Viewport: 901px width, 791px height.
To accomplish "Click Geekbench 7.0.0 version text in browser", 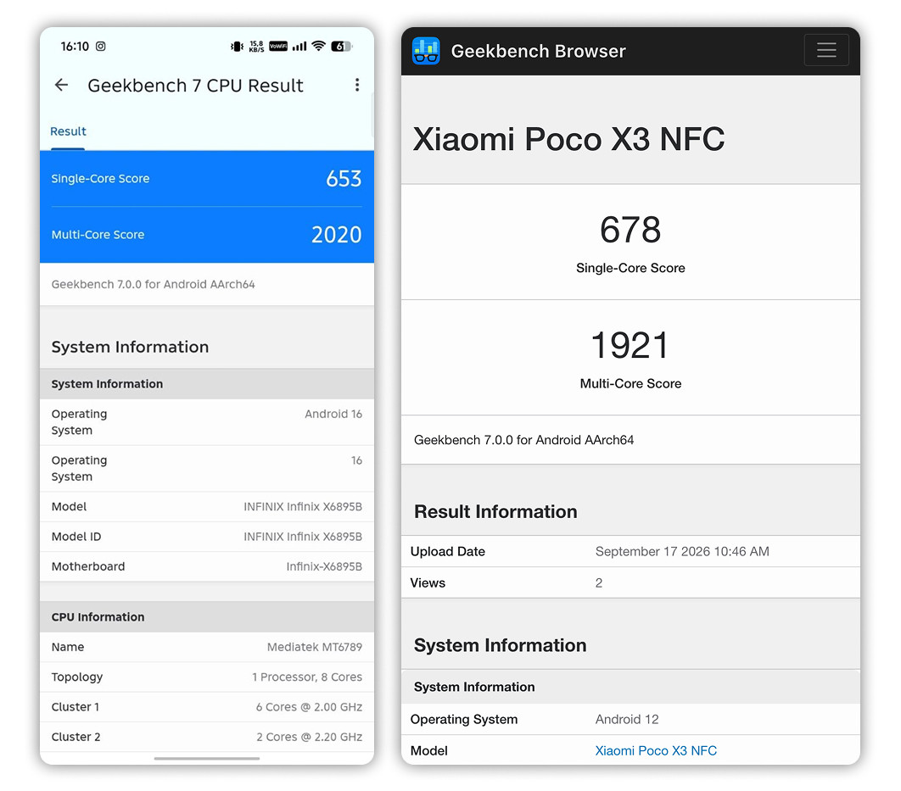I will click(x=523, y=440).
